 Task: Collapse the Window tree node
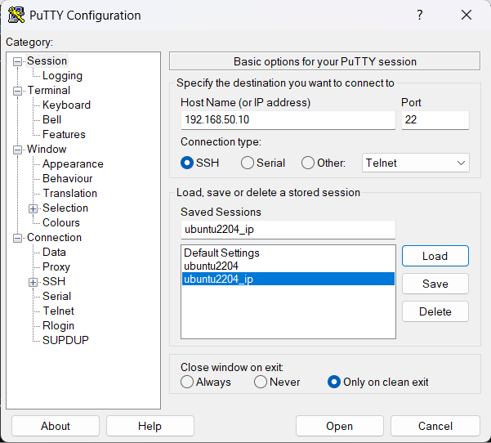17,150
